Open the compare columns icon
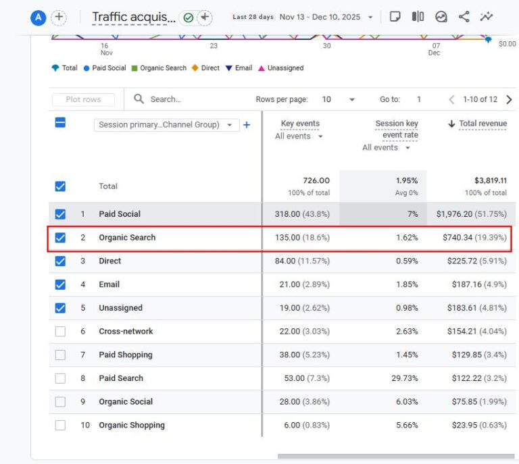This screenshot has height=464, width=519. [418, 17]
